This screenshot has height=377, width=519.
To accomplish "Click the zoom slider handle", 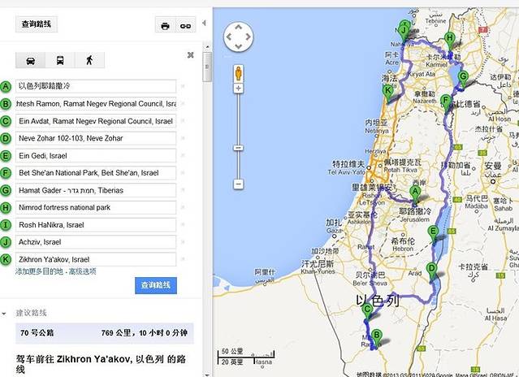I will click(x=239, y=147).
